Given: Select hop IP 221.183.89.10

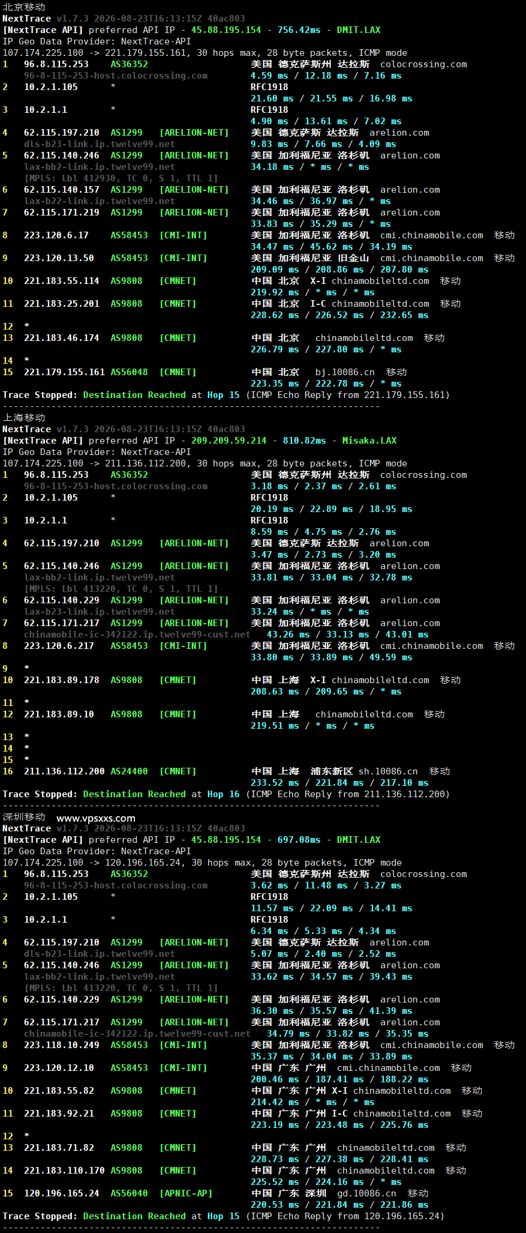Looking at the screenshot, I should pos(59,714).
